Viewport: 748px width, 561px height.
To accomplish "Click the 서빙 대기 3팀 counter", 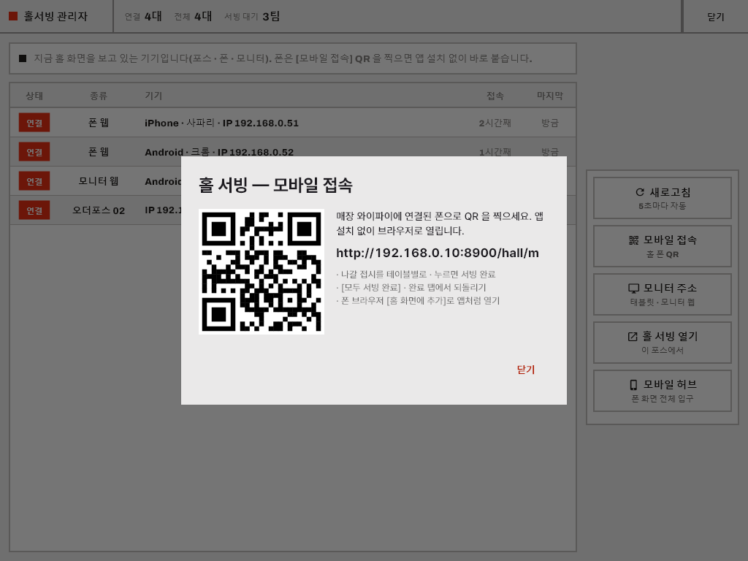I will [x=252, y=16].
